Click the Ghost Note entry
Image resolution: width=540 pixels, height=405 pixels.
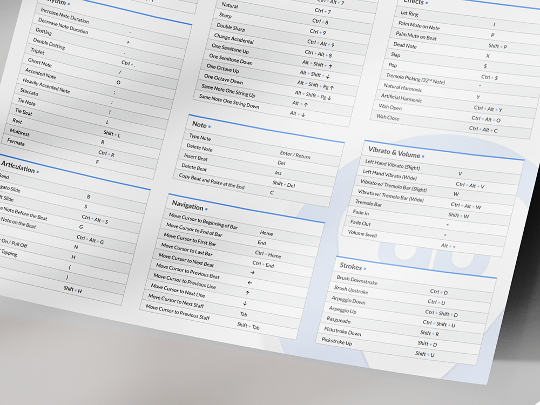point(39,63)
